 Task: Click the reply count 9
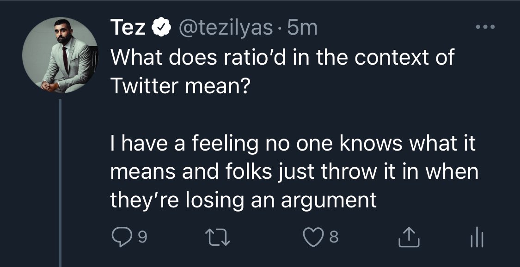142,239
